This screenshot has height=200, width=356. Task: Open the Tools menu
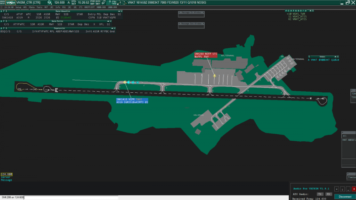39,7
